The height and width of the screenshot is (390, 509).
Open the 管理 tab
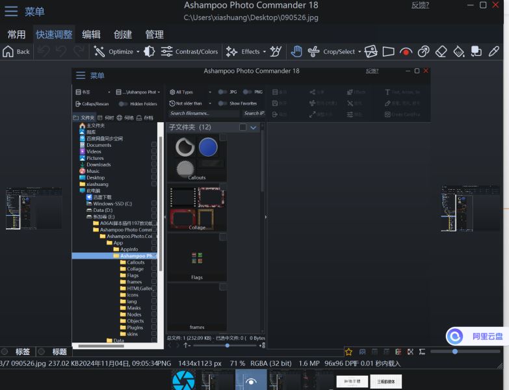click(154, 34)
